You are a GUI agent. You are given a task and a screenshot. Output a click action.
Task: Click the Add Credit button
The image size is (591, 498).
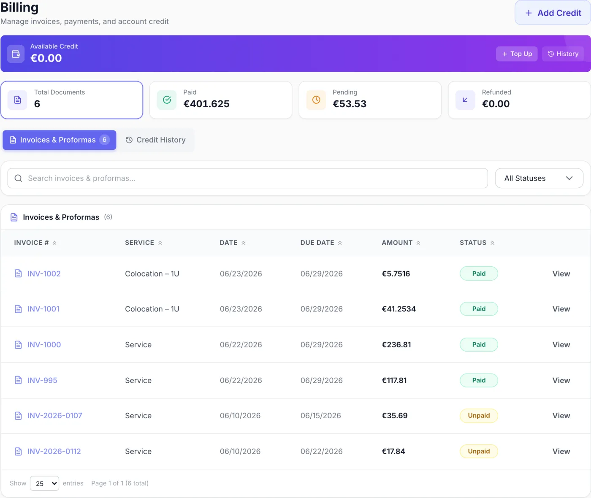(553, 13)
